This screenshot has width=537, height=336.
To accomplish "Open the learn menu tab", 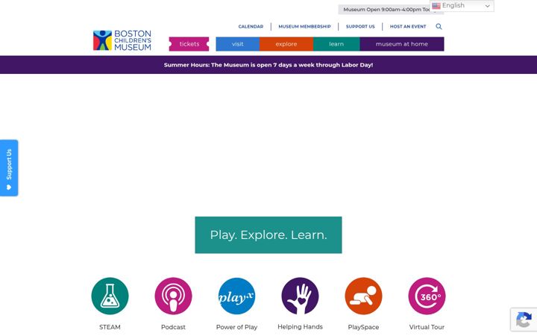I will click(336, 44).
